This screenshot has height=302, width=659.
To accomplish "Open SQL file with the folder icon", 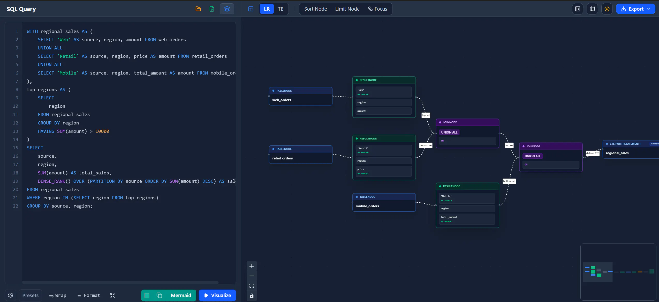I will [198, 9].
